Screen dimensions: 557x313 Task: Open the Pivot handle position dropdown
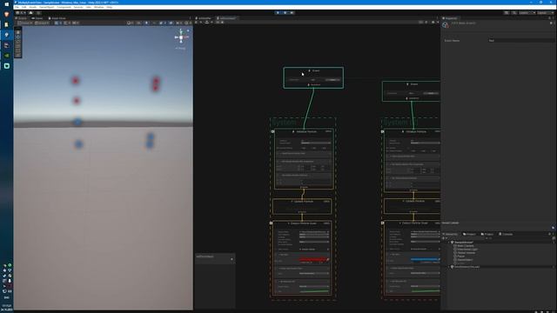[25, 23]
